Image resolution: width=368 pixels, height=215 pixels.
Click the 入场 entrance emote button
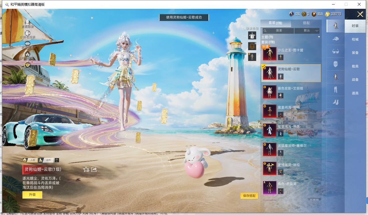pyautogui.click(x=30, y=160)
